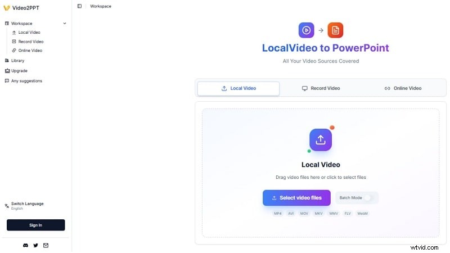
Task: Enable the Batch Mode toggle
Action: [370, 198]
